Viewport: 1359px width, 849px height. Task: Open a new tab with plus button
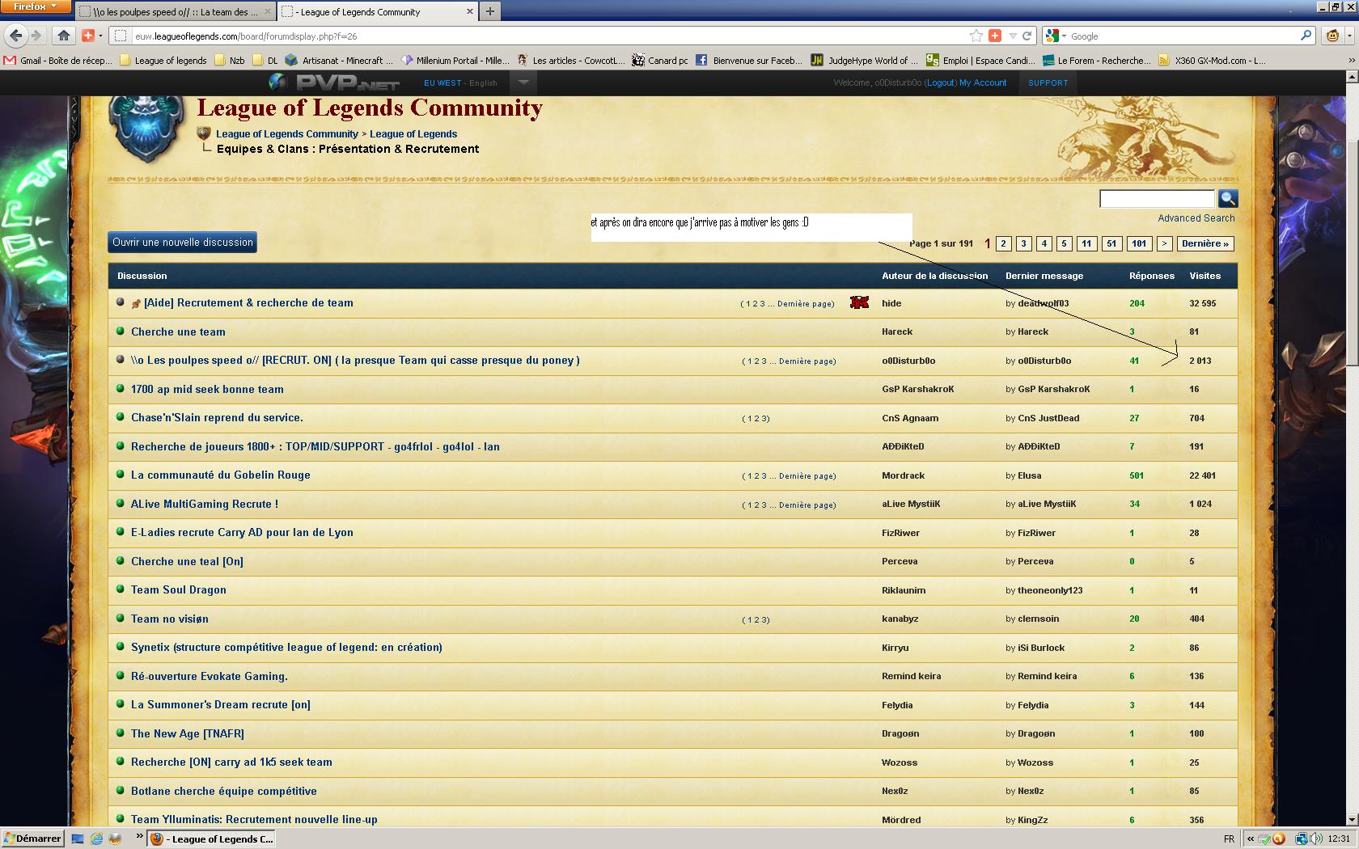[489, 11]
